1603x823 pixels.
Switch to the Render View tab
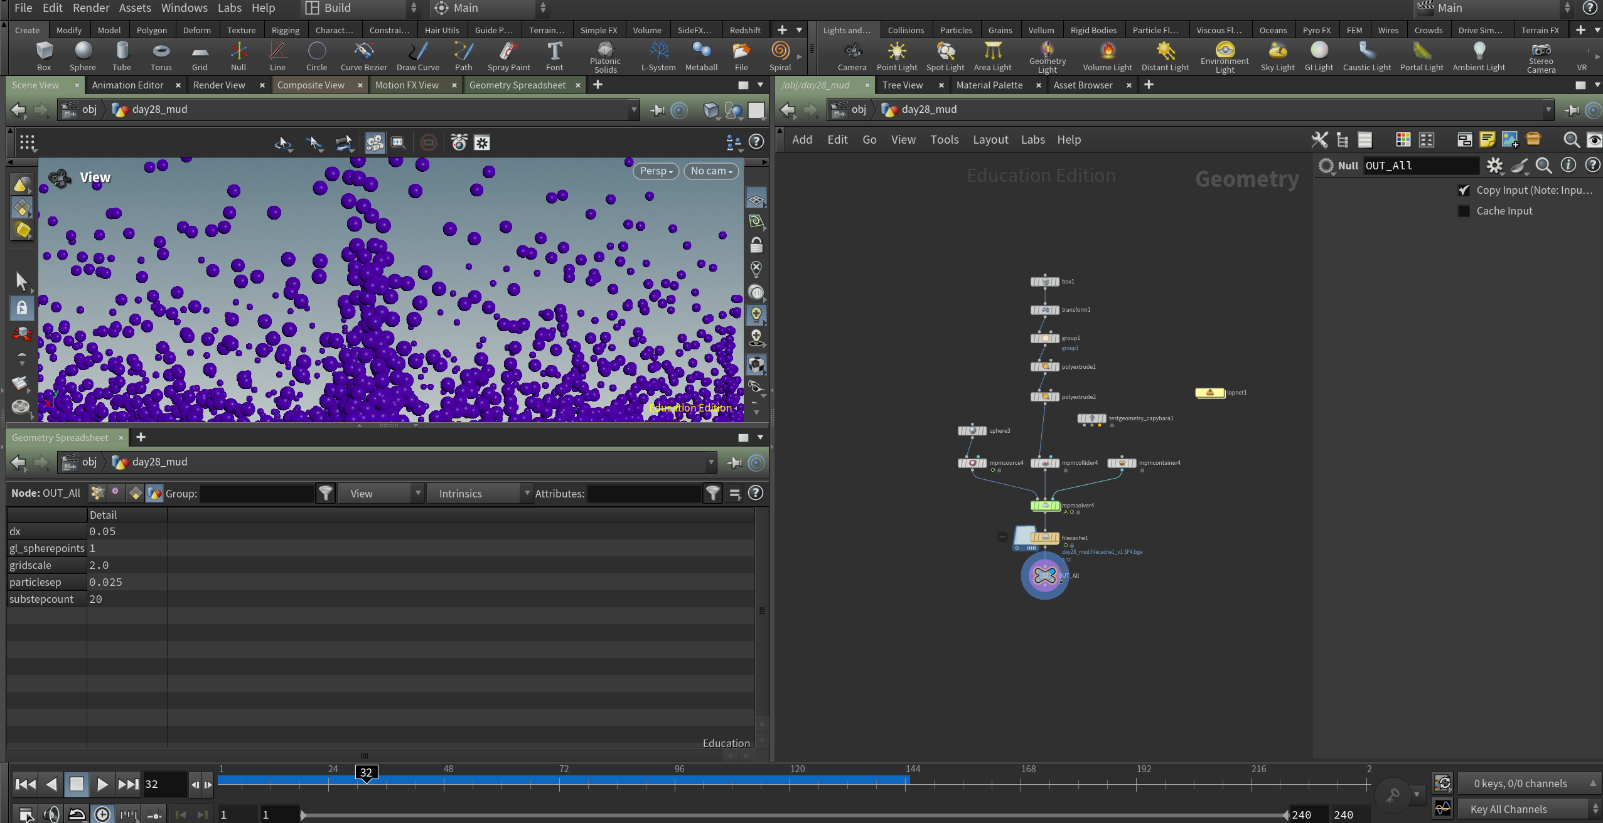(x=219, y=85)
